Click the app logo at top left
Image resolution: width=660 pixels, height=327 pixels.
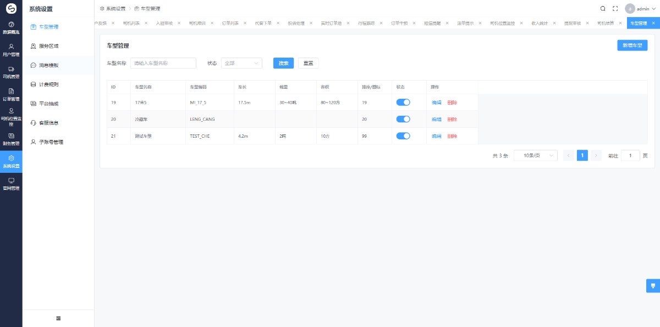point(11,9)
